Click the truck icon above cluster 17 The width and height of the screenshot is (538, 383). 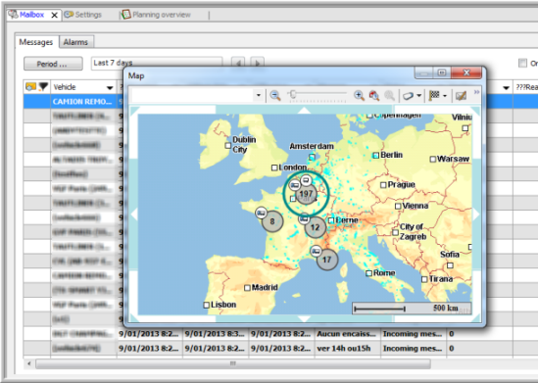tap(316, 251)
